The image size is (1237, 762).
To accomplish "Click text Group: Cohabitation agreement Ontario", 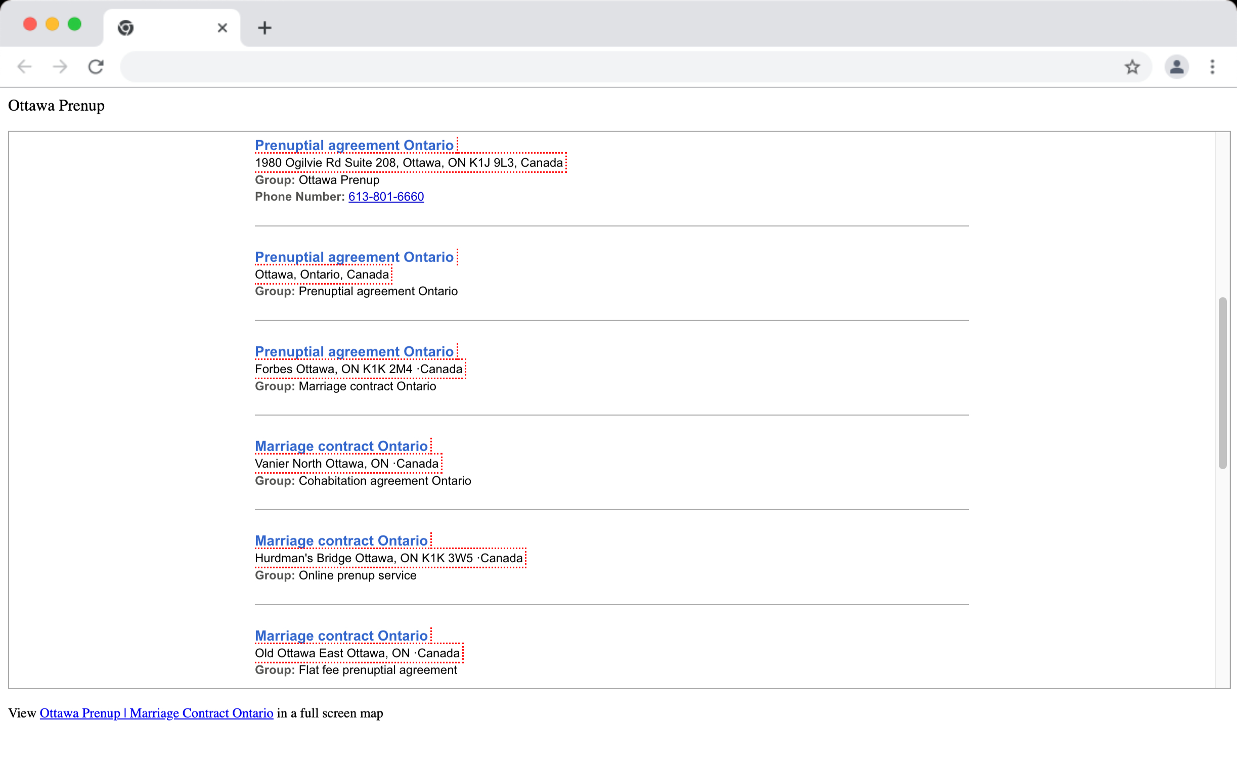I will click(363, 481).
